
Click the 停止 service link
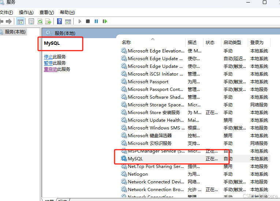(x=48, y=57)
